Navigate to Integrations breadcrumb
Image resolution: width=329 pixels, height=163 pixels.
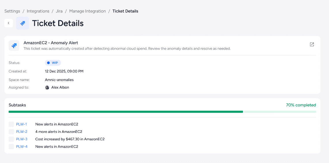pyautogui.click(x=38, y=11)
